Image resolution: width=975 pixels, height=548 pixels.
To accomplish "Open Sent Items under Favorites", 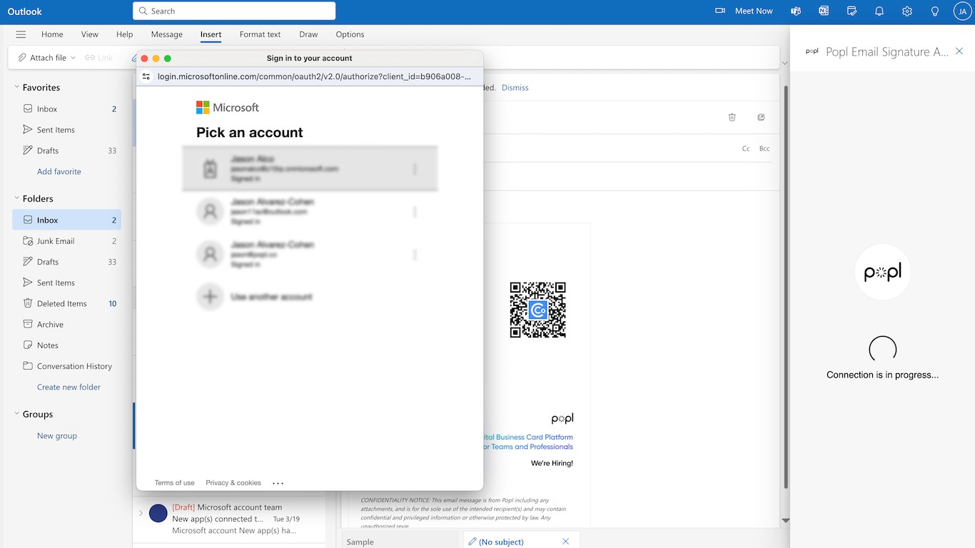I will click(67, 130).
